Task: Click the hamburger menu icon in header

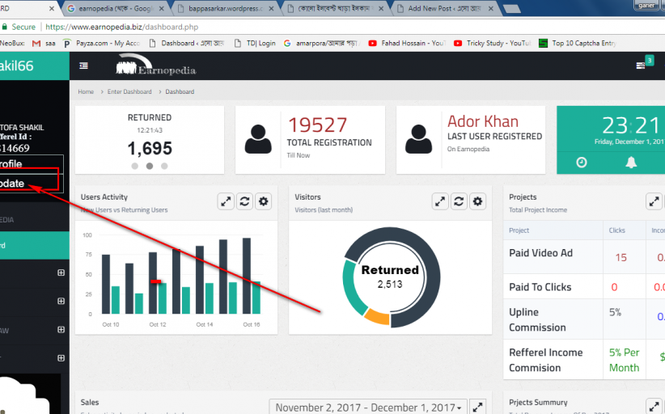Action: 84,65
